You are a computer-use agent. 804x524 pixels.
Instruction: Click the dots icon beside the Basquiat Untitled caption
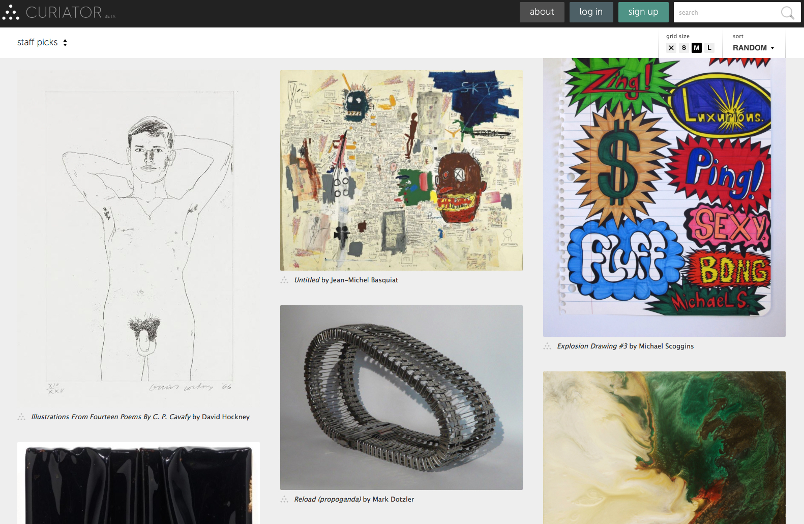pos(284,280)
